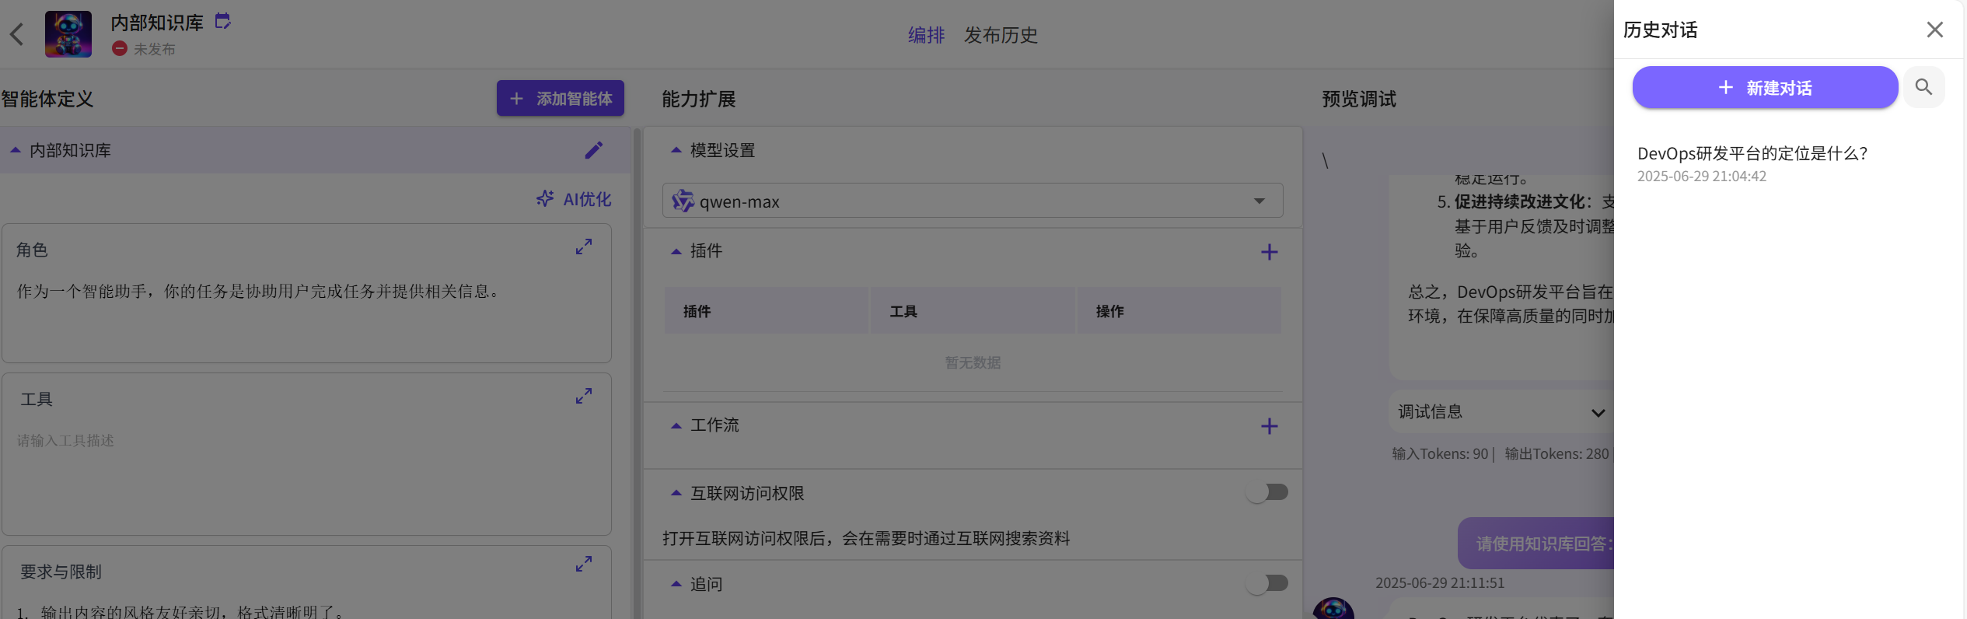Image resolution: width=1967 pixels, height=619 pixels.
Task: Collapse the 内部知识库 agent section
Action: click(x=16, y=150)
